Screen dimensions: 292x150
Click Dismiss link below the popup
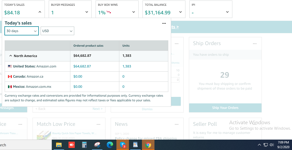(147, 109)
